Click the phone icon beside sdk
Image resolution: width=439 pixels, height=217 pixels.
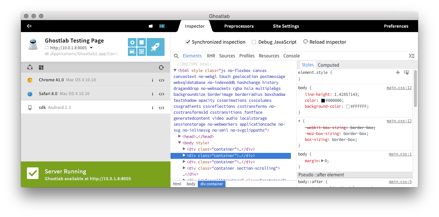coord(30,107)
